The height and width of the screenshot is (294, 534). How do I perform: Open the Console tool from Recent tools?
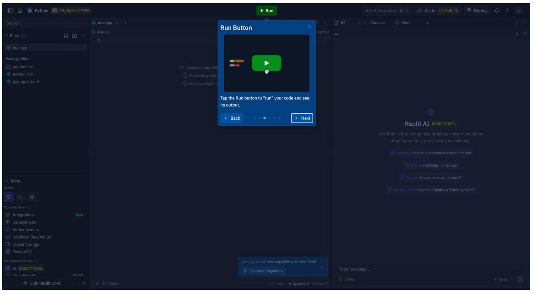click(20, 197)
